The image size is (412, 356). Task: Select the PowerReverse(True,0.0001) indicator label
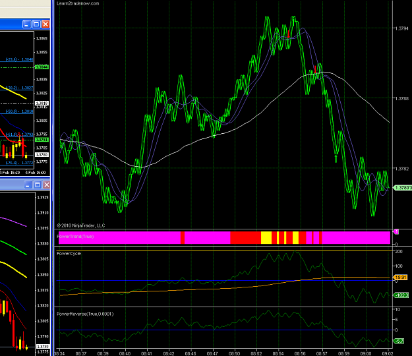[85, 314]
